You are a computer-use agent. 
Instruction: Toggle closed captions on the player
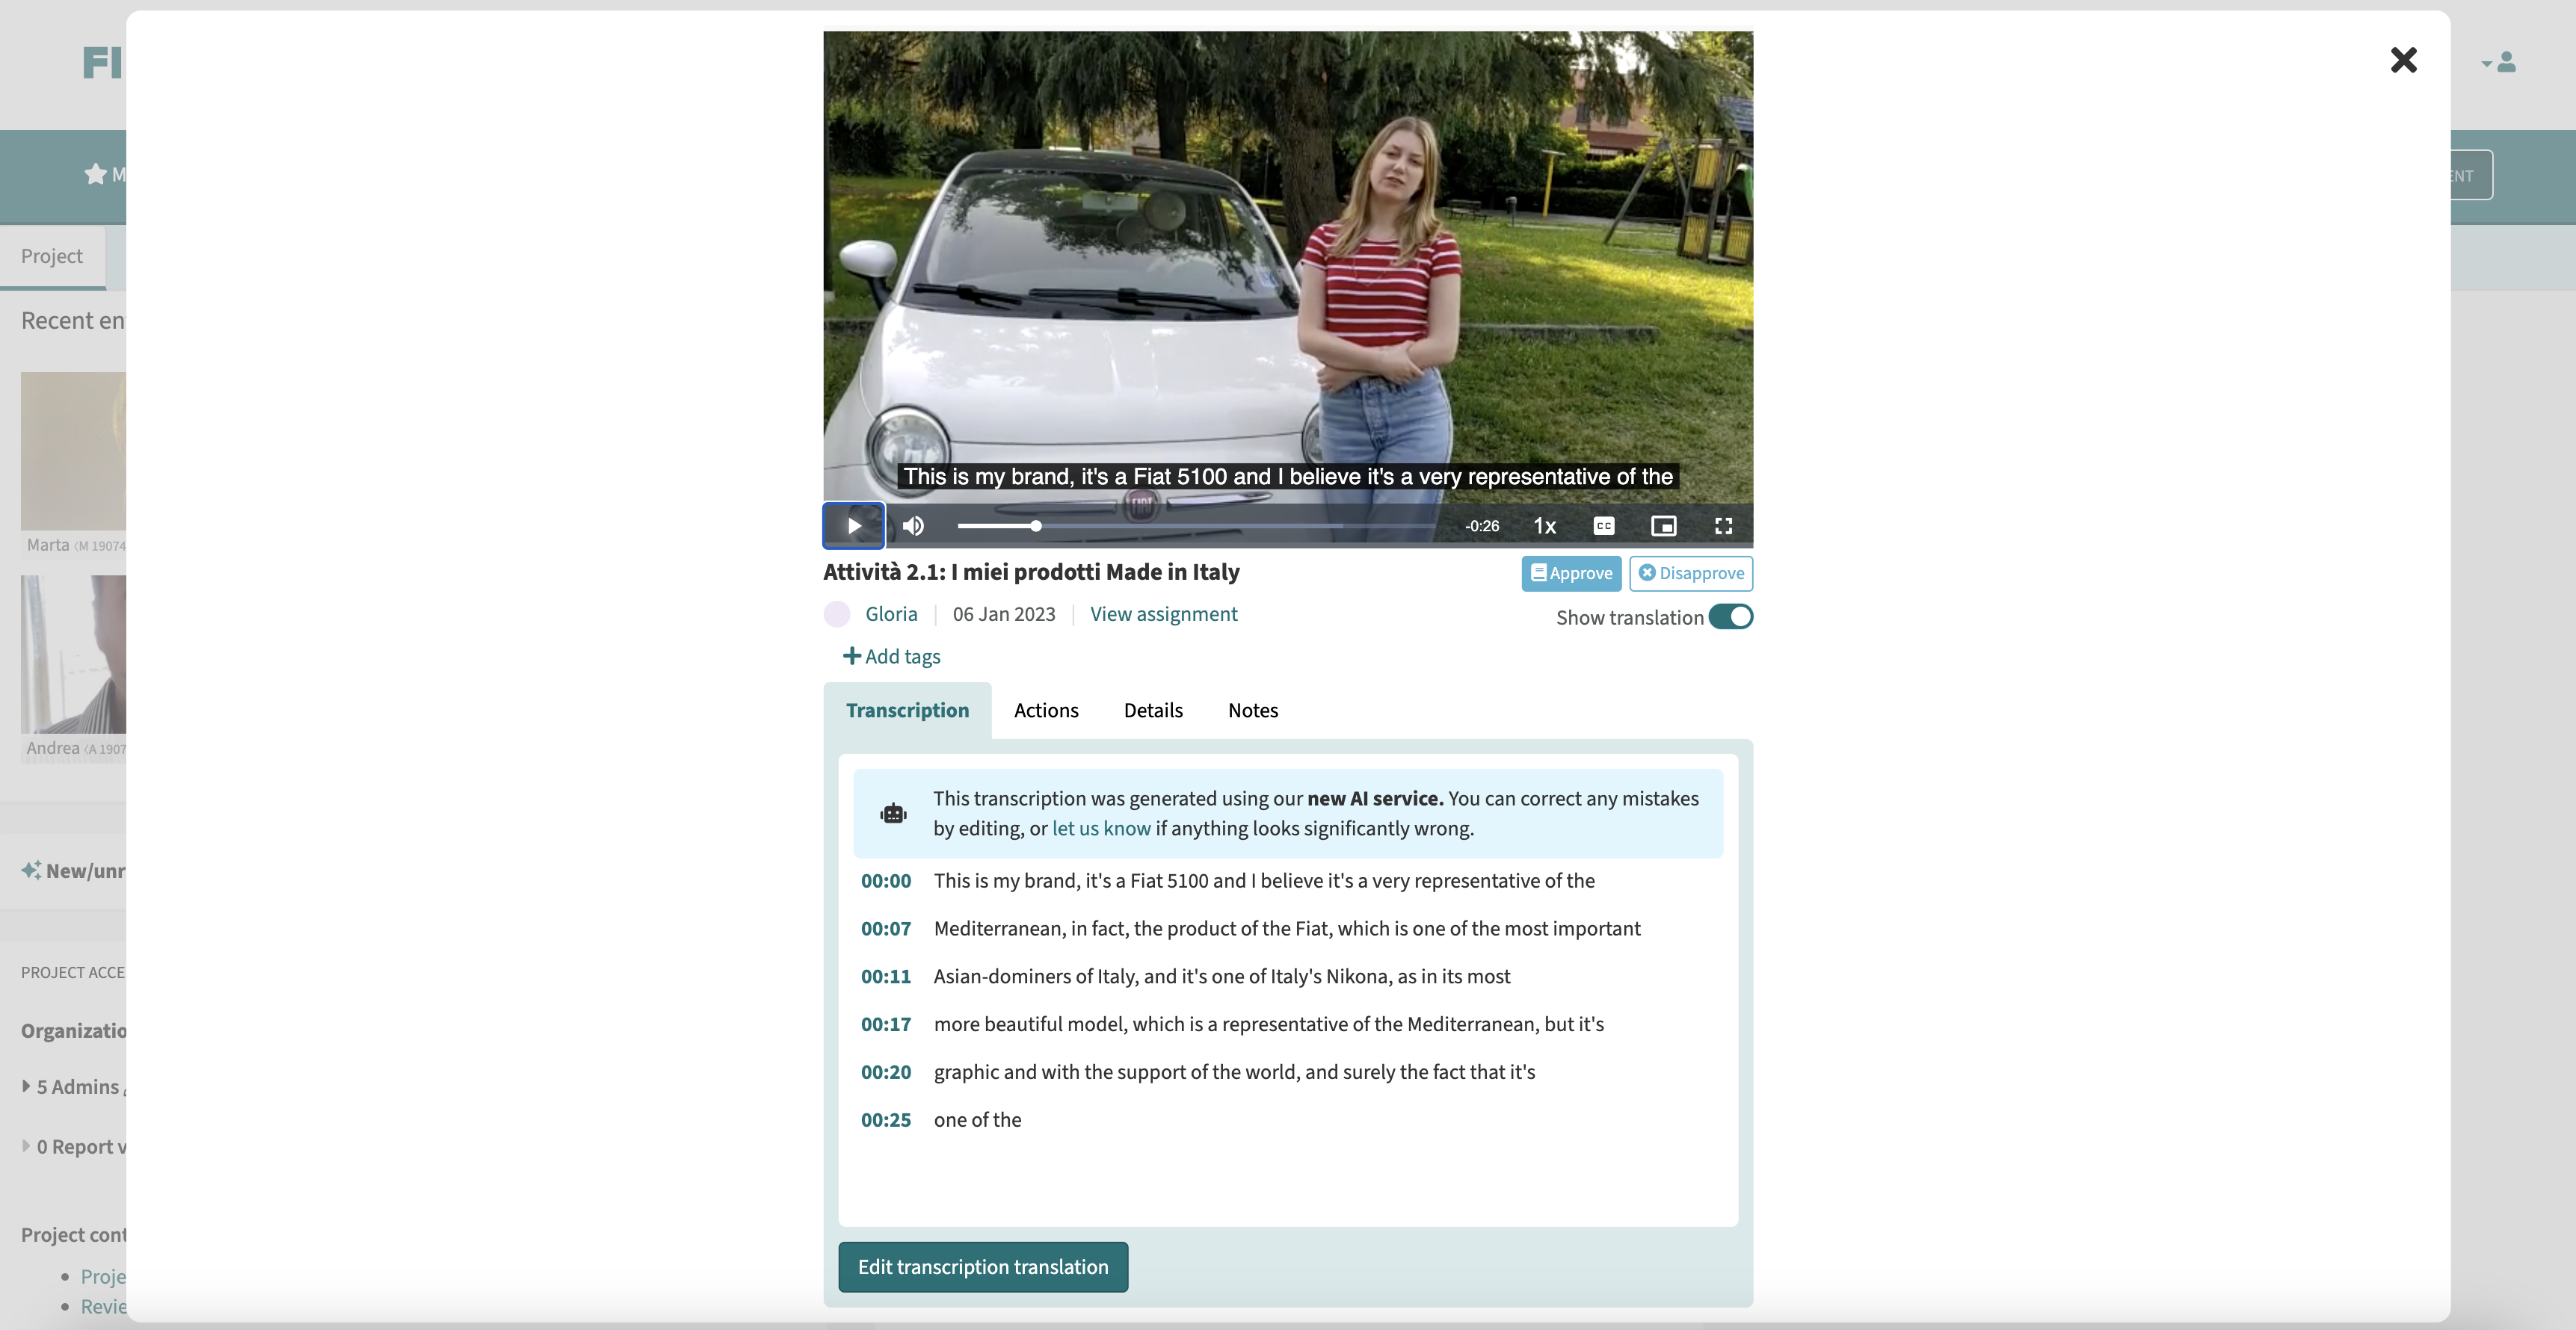point(1603,525)
